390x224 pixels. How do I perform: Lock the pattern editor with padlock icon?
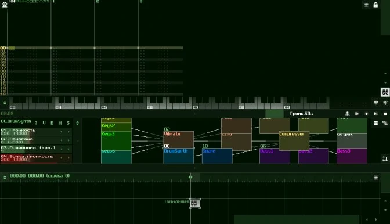[375, 5]
